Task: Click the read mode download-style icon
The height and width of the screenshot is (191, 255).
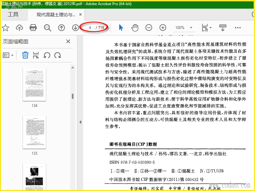Action: point(223,28)
